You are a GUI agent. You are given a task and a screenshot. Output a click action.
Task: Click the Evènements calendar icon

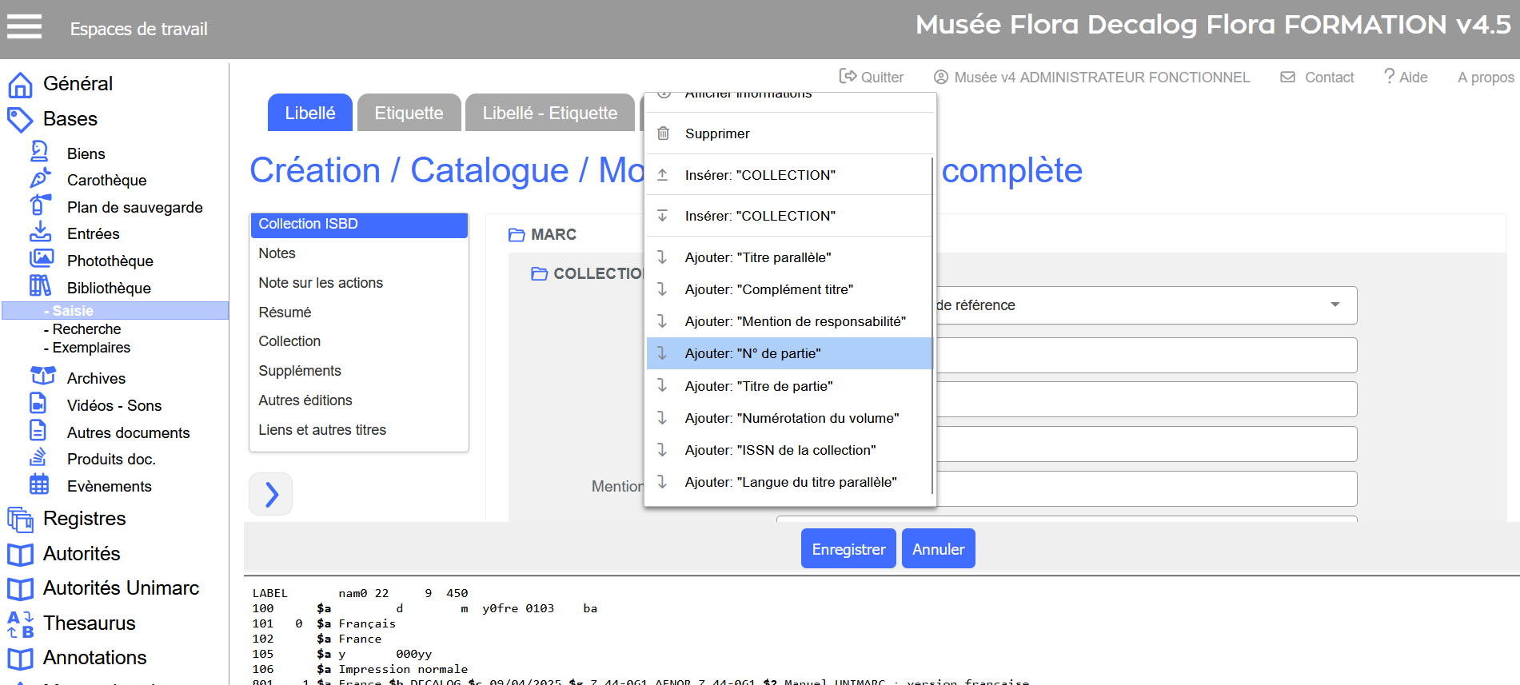[x=39, y=484]
